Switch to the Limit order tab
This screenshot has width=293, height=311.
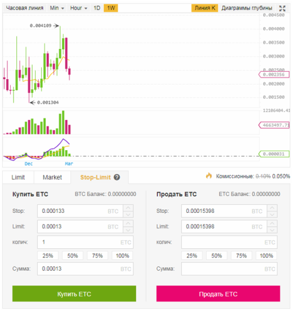[18, 177]
